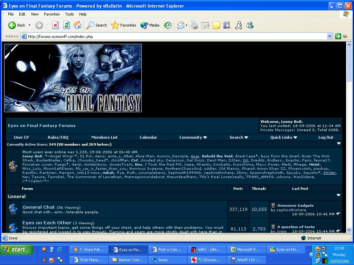Switch to 7. Snow Patrol taskbar item
This screenshot has width=354, height=265.
(89, 249)
